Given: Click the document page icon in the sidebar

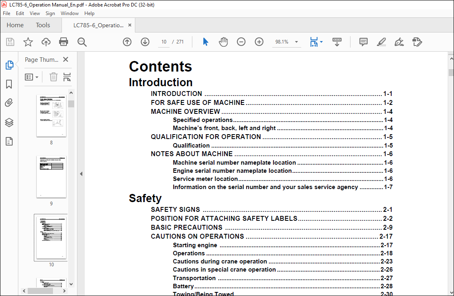Looking at the screenshot, I should [x=9, y=141].
